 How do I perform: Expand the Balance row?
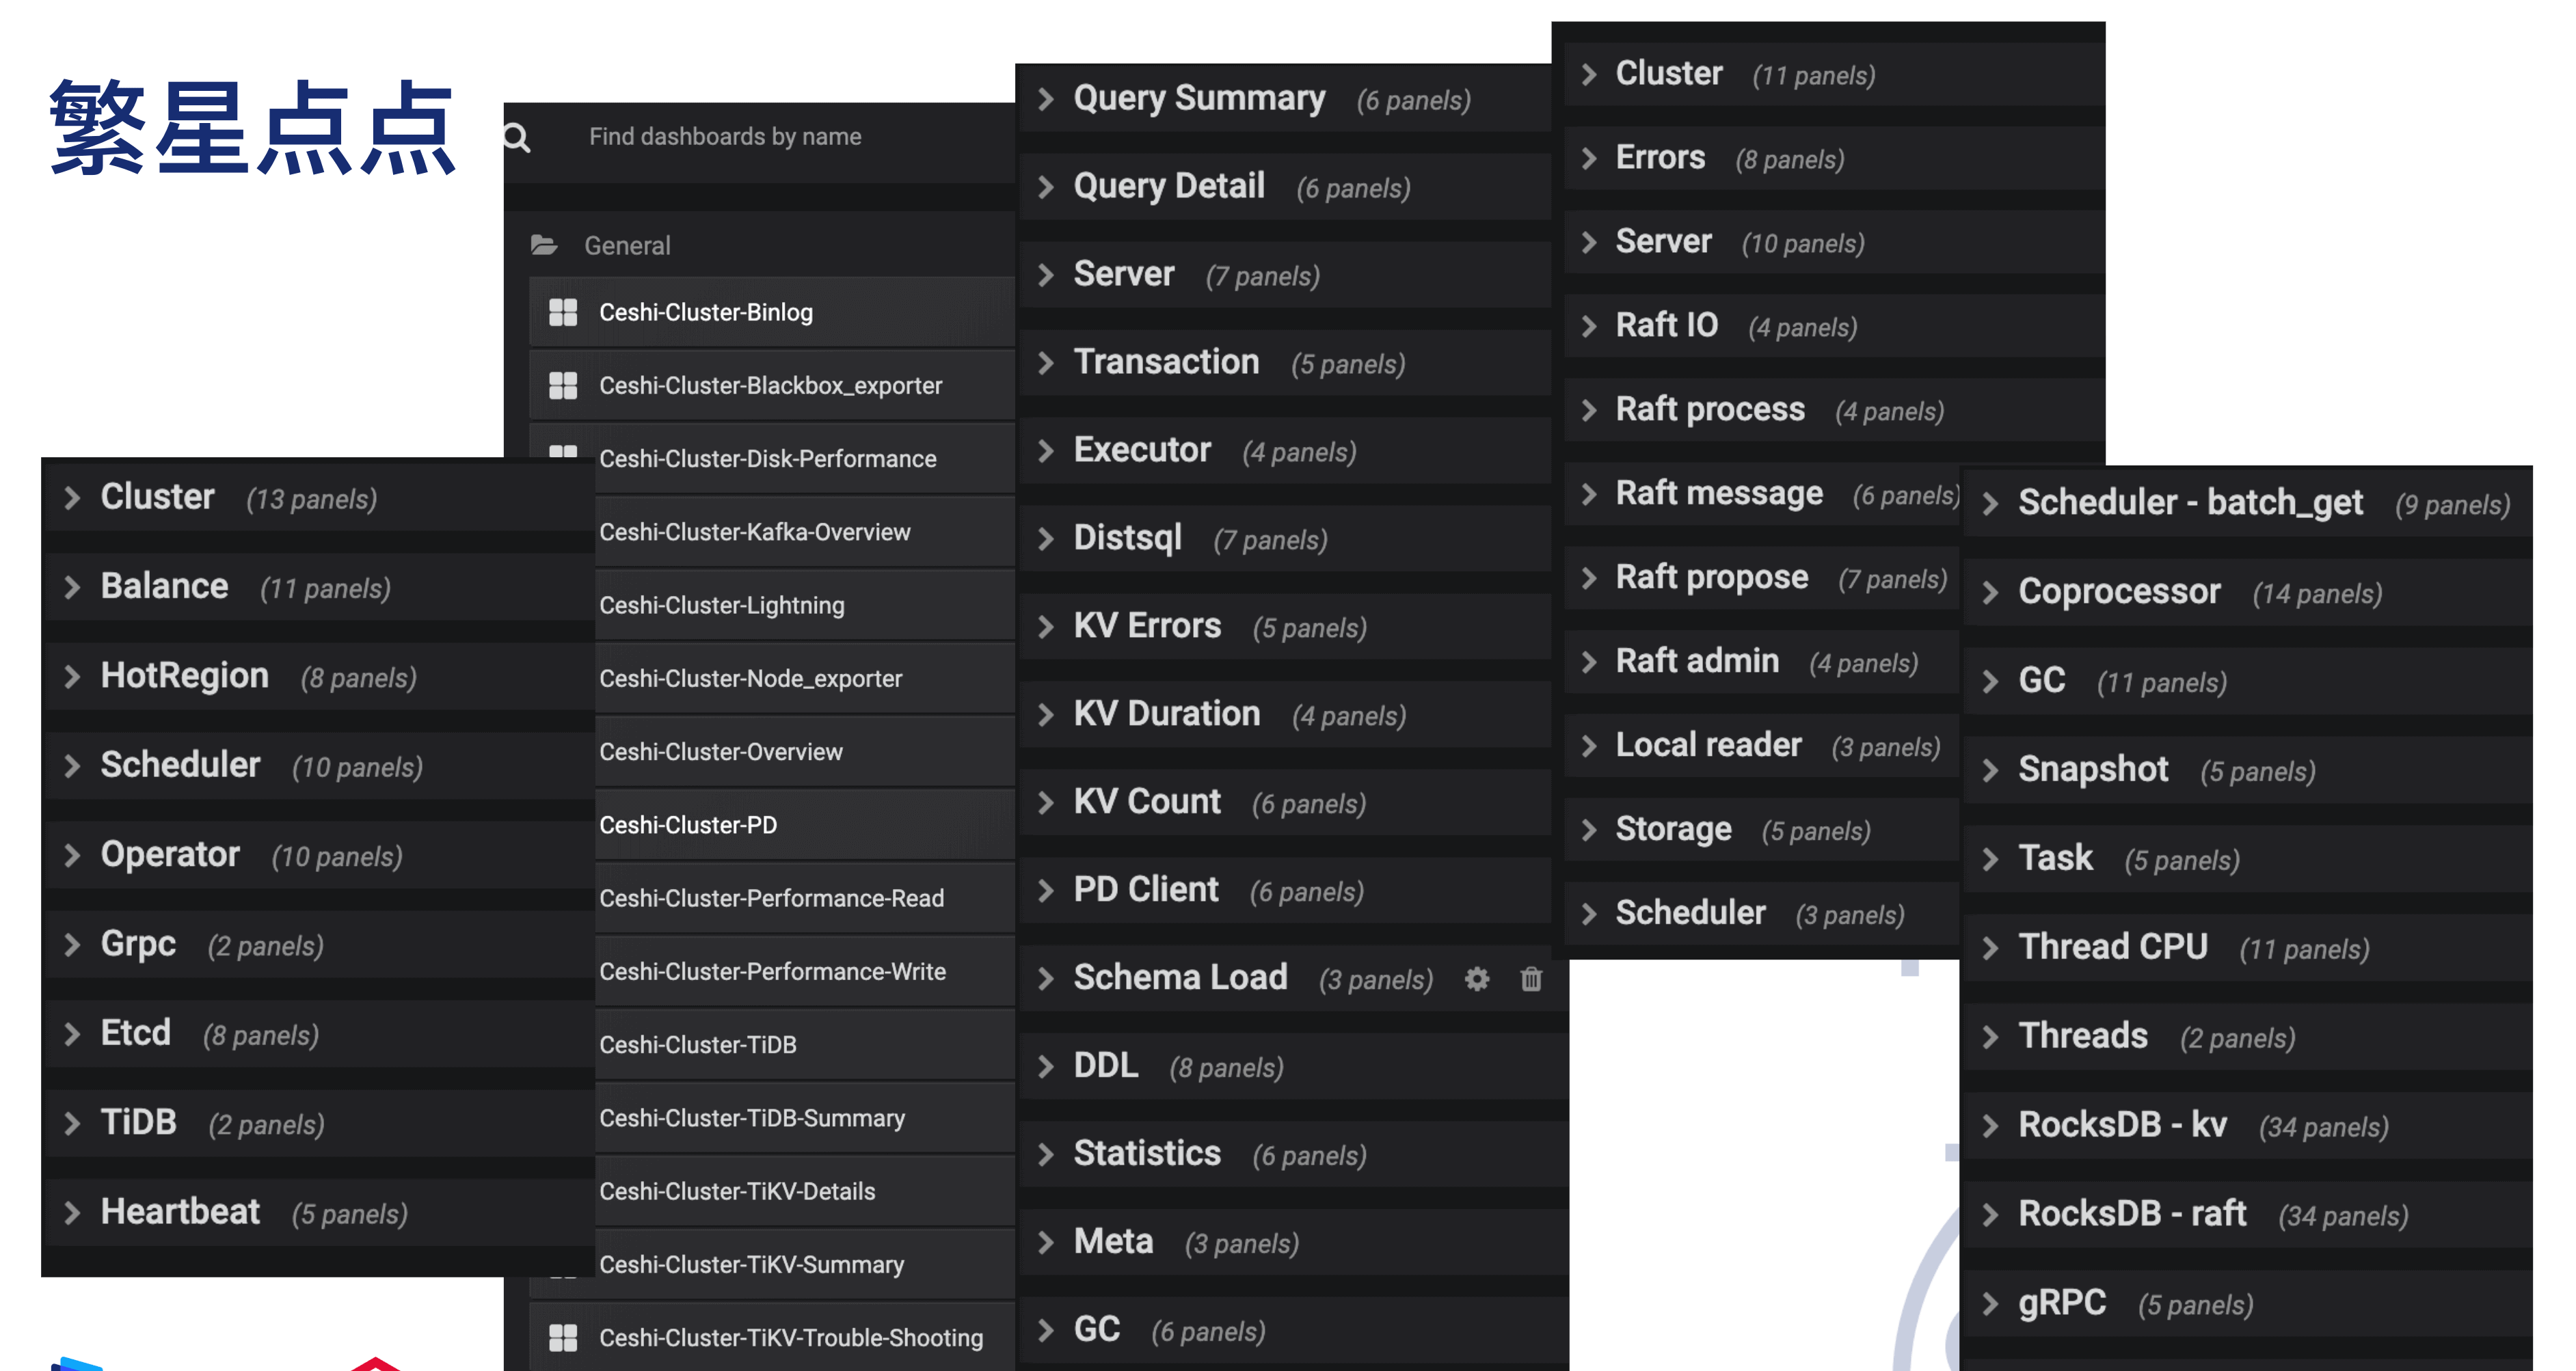[319, 587]
